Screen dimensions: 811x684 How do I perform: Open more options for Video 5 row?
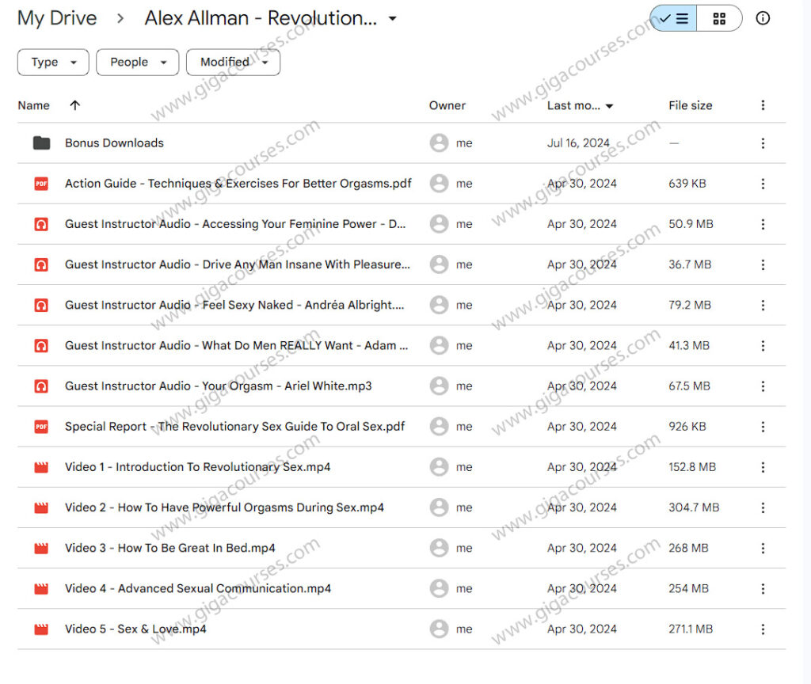763,629
